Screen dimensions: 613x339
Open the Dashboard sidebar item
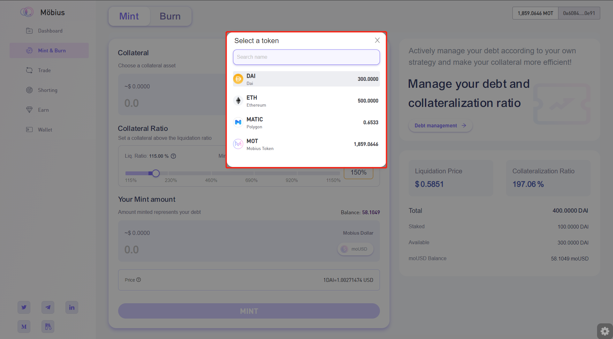49,31
